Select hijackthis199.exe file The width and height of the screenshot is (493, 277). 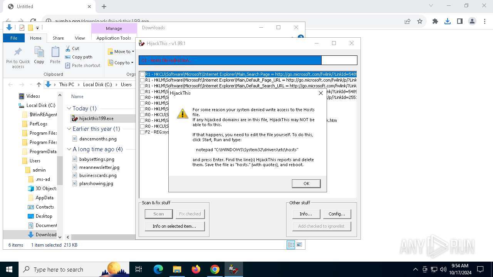96,118
